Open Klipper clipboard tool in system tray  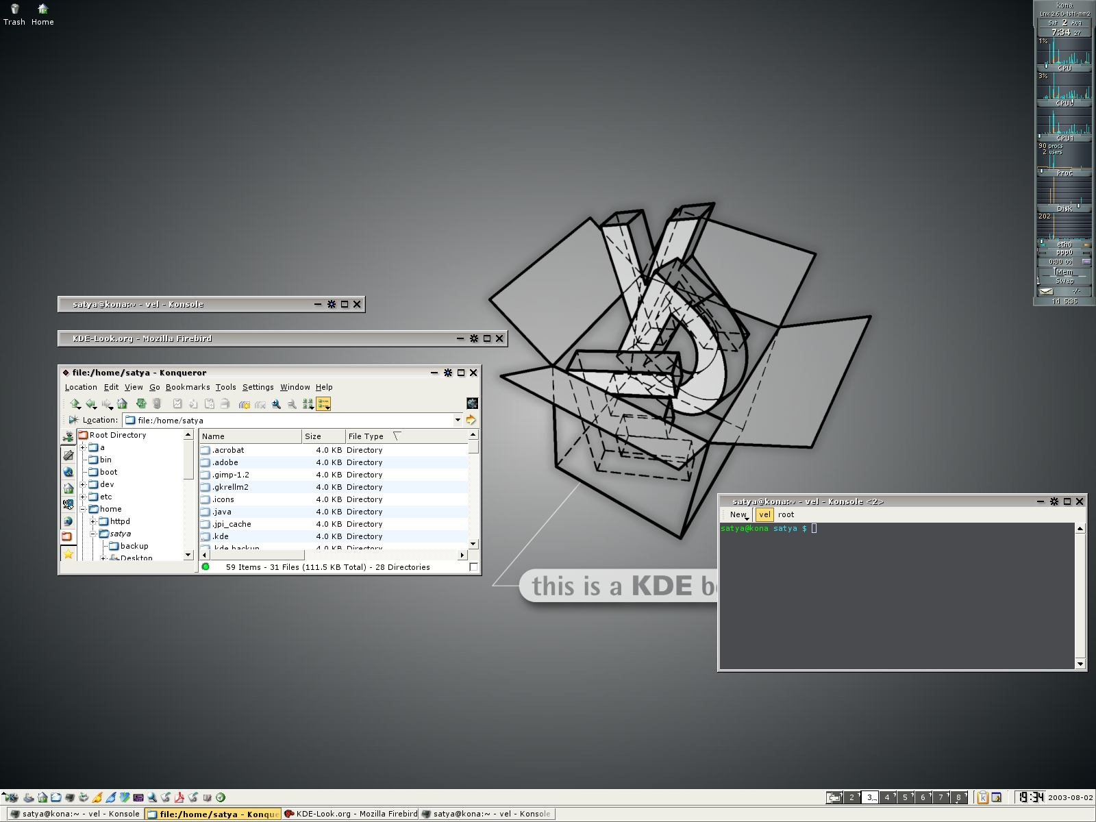point(983,797)
